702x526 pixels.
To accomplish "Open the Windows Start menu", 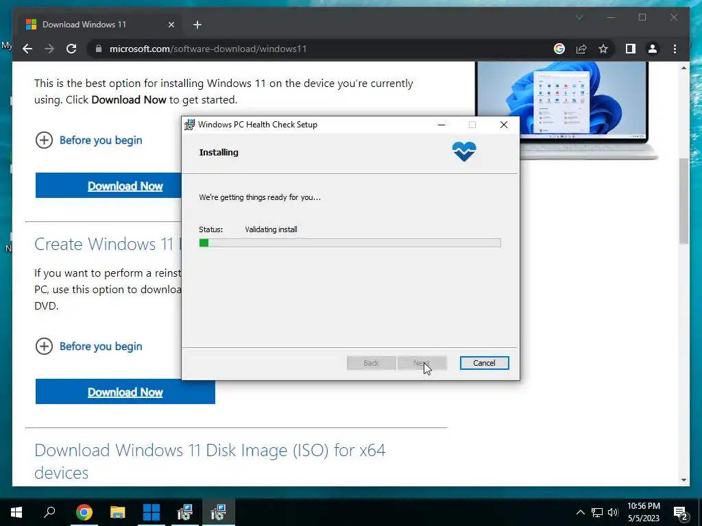I will 16,512.
